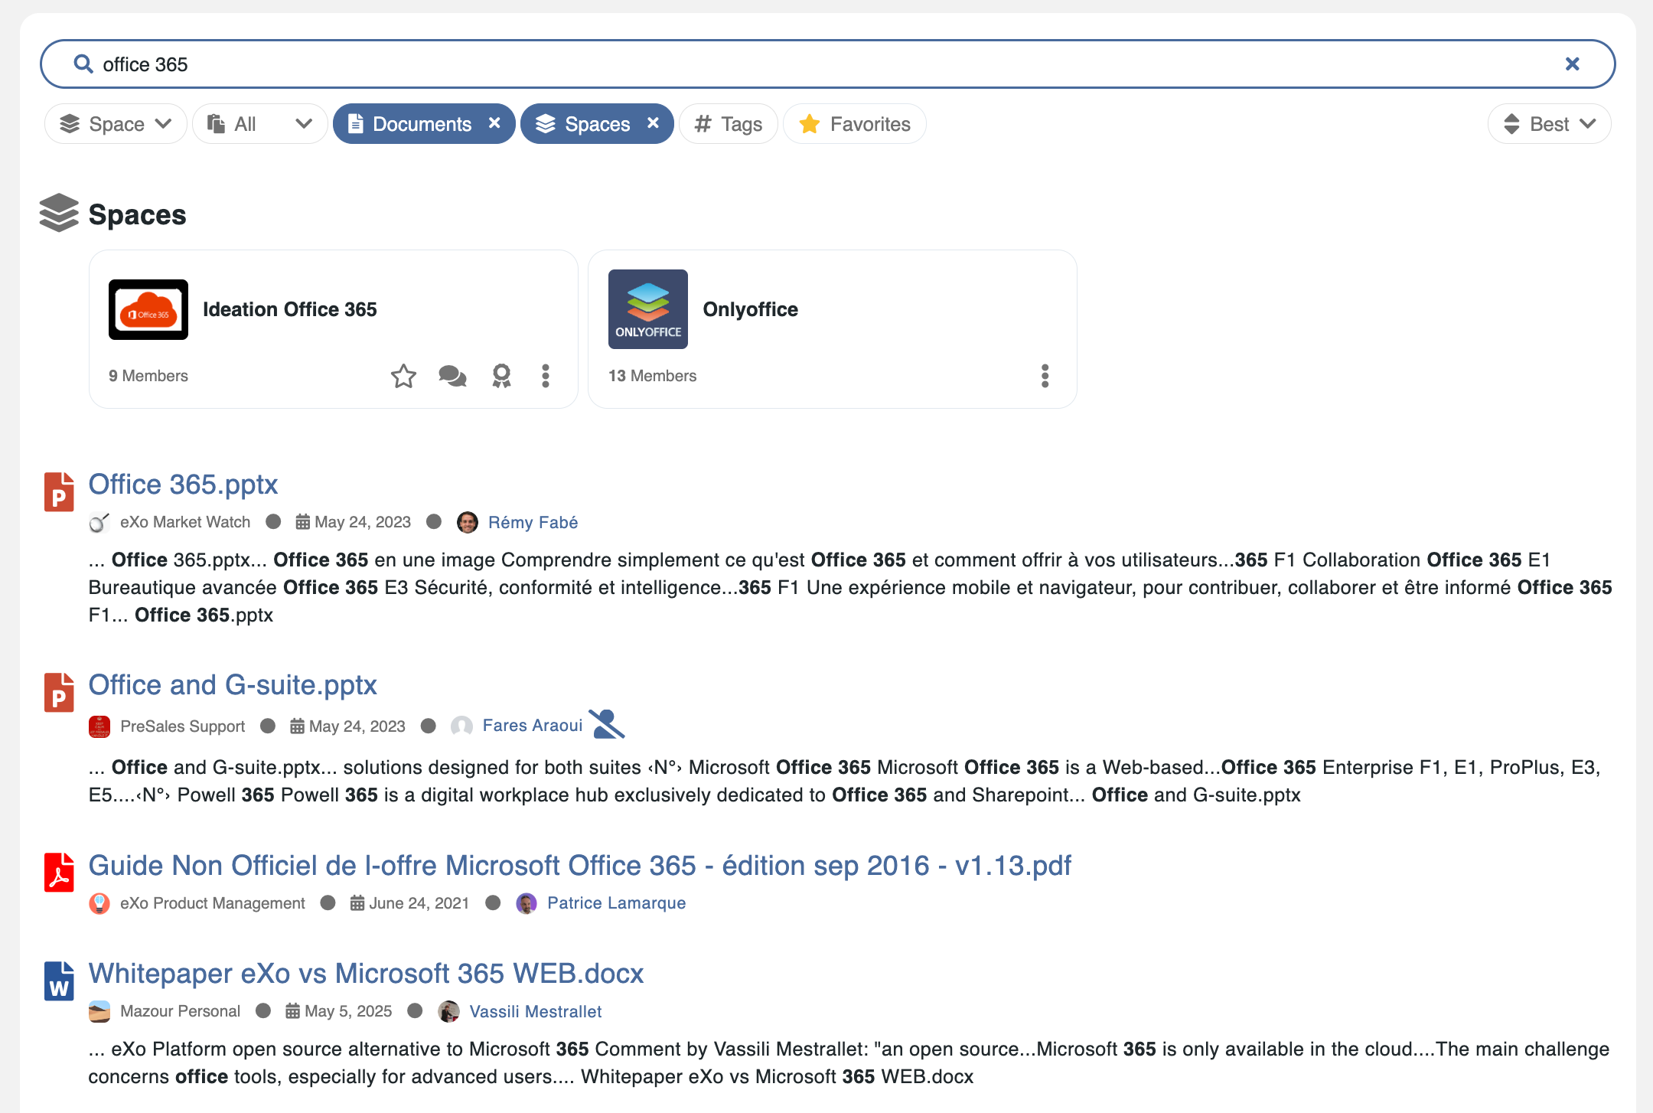Open the All types dropdown

point(260,124)
